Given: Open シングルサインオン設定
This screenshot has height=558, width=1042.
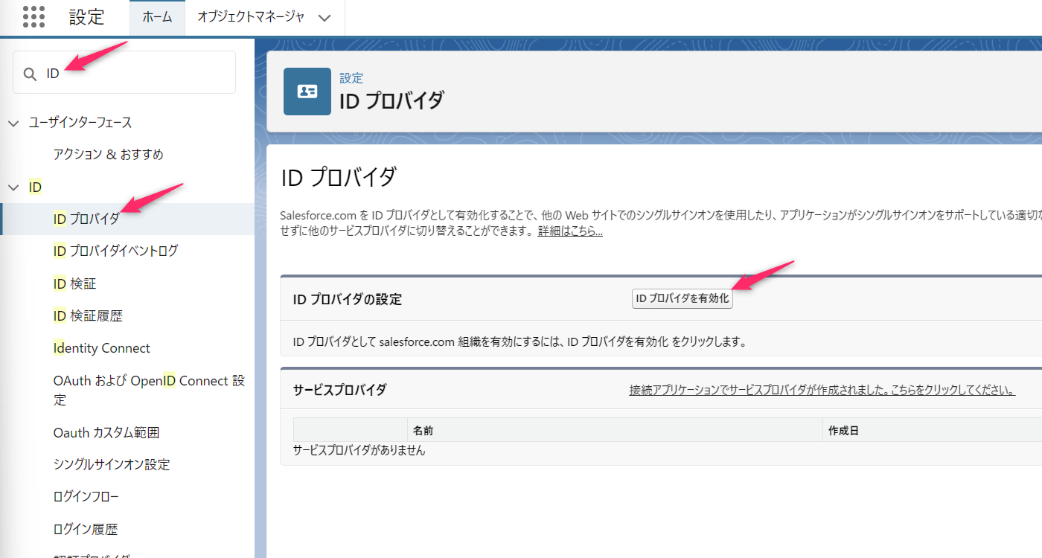Looking at the screenshot, I should (x=112, y=464).
